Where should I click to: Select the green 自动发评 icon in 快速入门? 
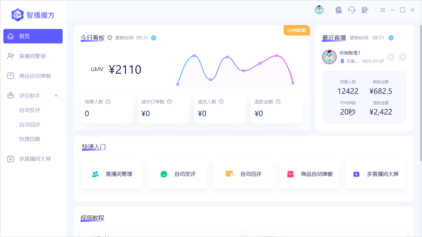click(x=164, y=174)
